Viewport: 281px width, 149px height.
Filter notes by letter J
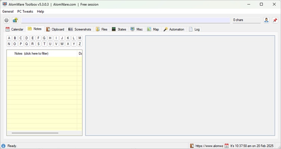pos(62,38)
